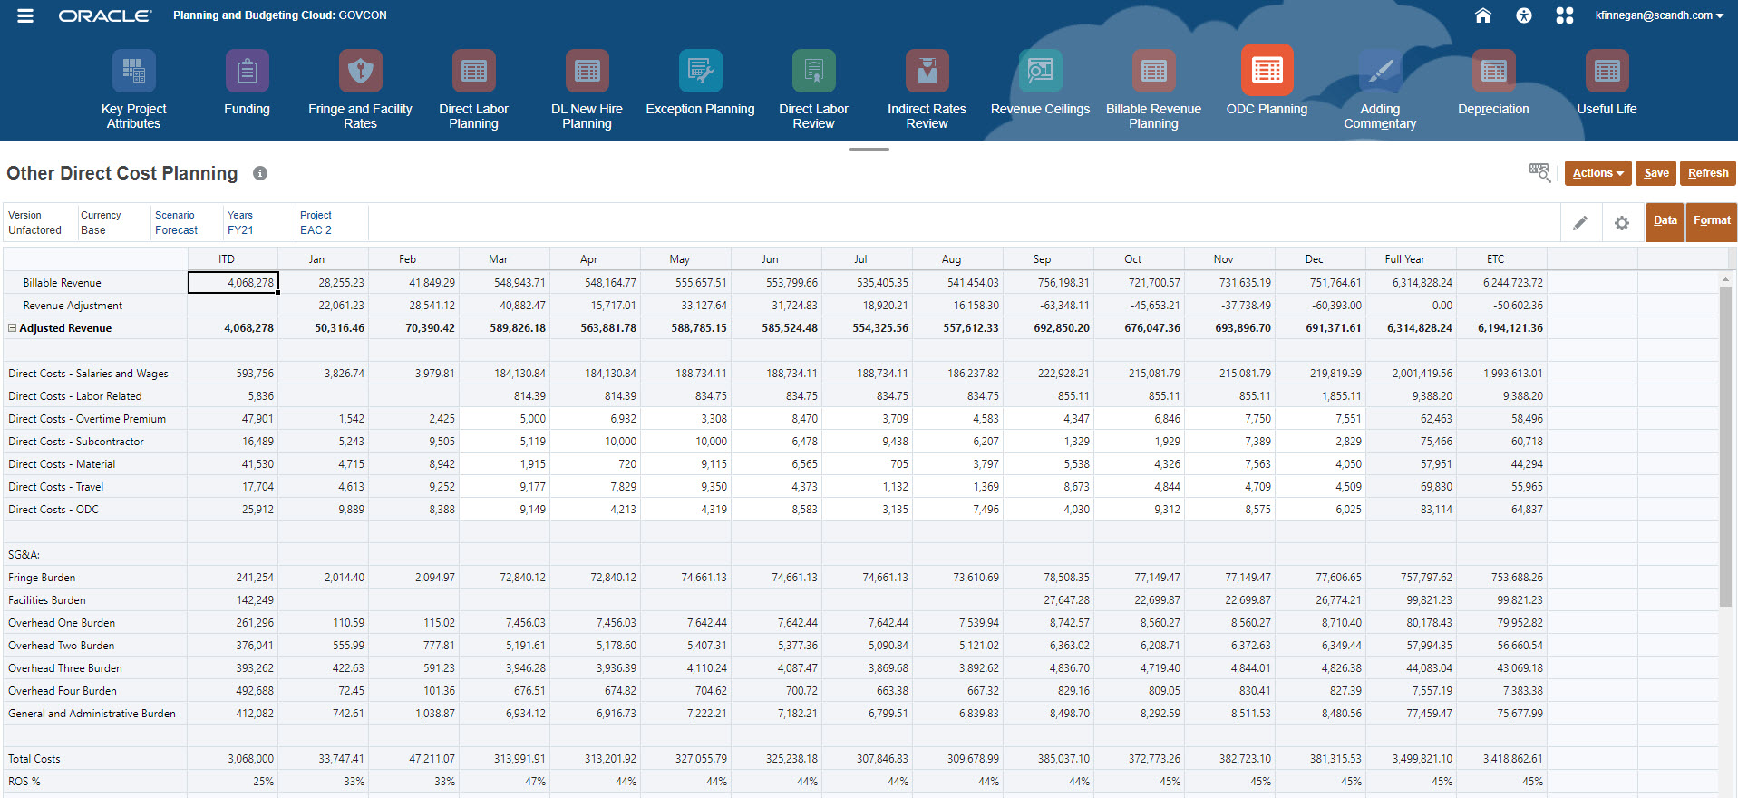
Task: Open the navigator flow grid icon
Action: tap(1565, 15)
